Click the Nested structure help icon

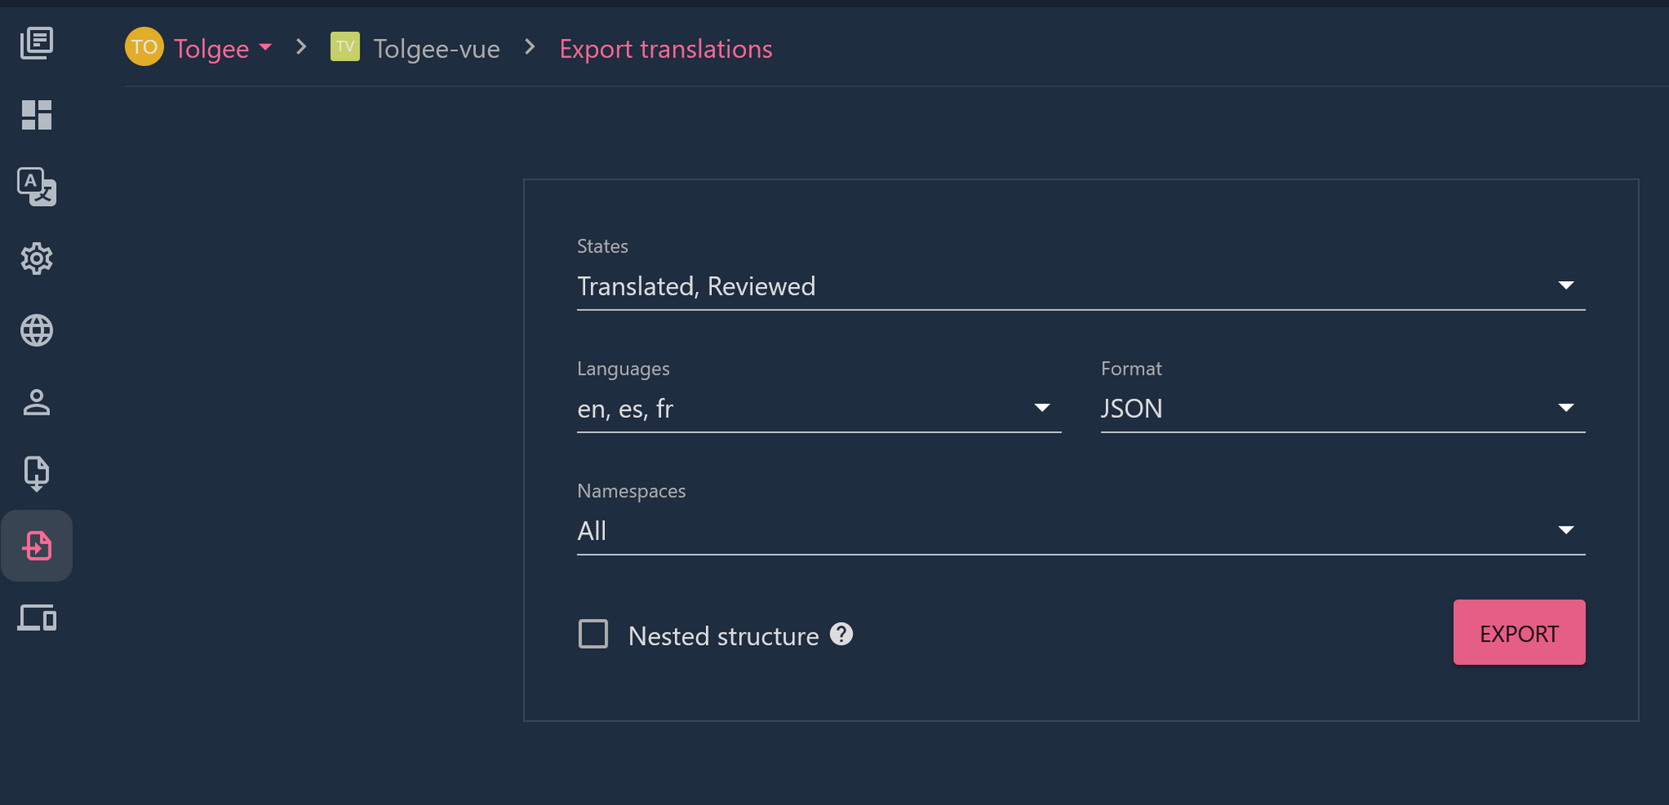tap(842, 635)
